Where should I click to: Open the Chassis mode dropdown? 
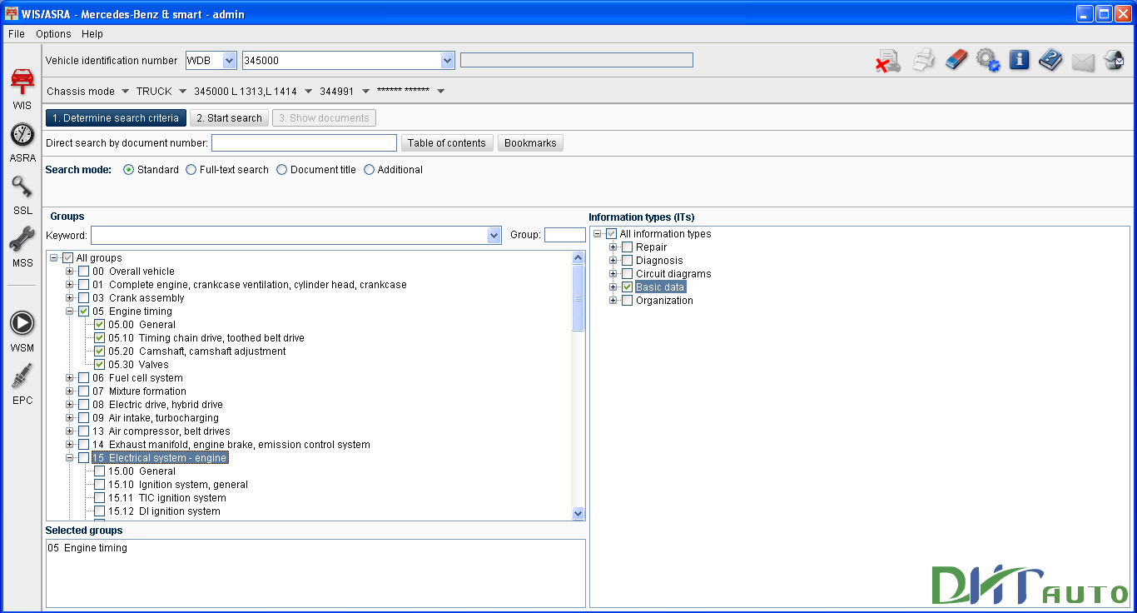[126, 92]
